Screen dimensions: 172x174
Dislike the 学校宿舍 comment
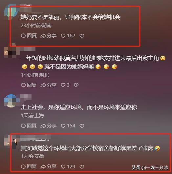[82, 166]
